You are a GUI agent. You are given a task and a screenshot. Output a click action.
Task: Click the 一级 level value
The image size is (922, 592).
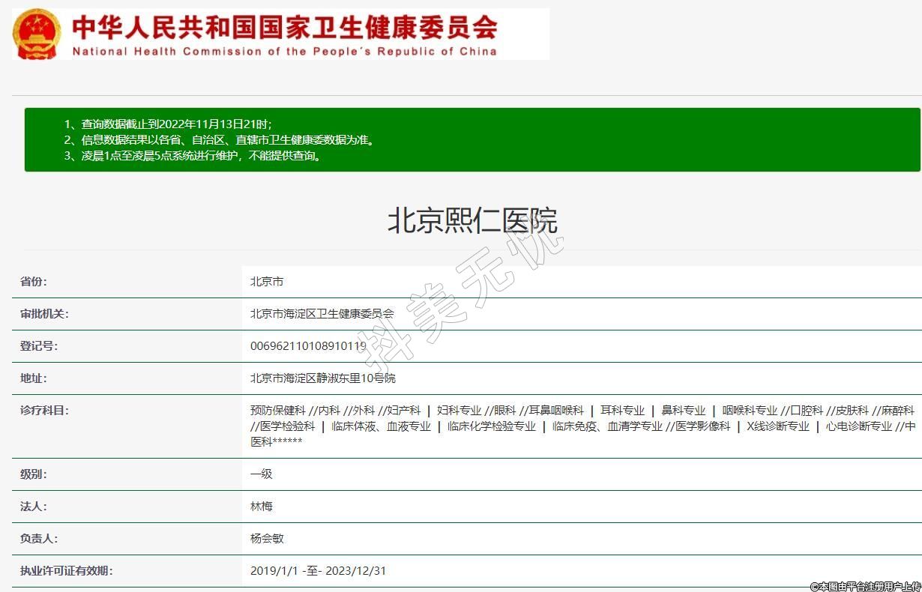pos(262,474)
